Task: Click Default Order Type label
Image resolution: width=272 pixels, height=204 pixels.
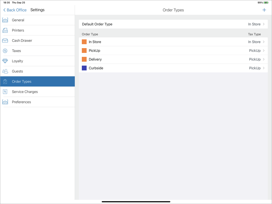Action: pyautogui.click(x=97, y=24)
